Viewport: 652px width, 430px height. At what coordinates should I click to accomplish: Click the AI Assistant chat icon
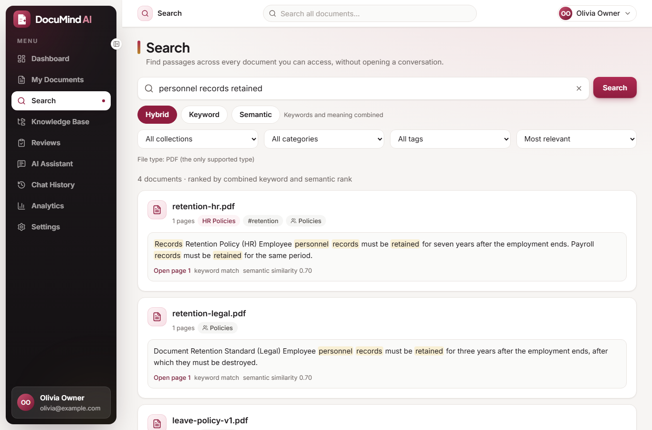[21, 164]
